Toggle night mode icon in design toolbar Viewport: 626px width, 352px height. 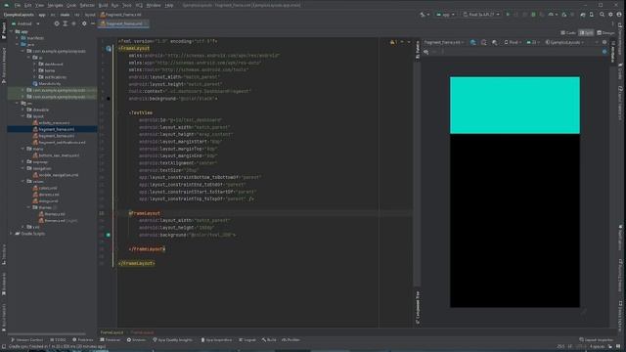pos(495,42)
